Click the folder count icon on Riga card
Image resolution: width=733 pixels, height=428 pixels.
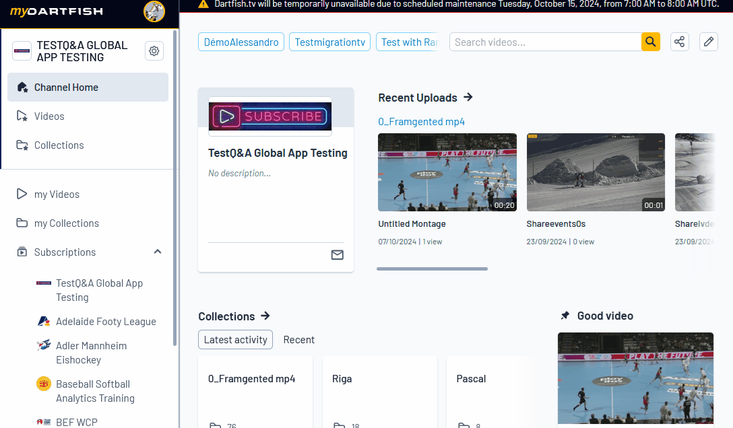(x=339, y=425)
